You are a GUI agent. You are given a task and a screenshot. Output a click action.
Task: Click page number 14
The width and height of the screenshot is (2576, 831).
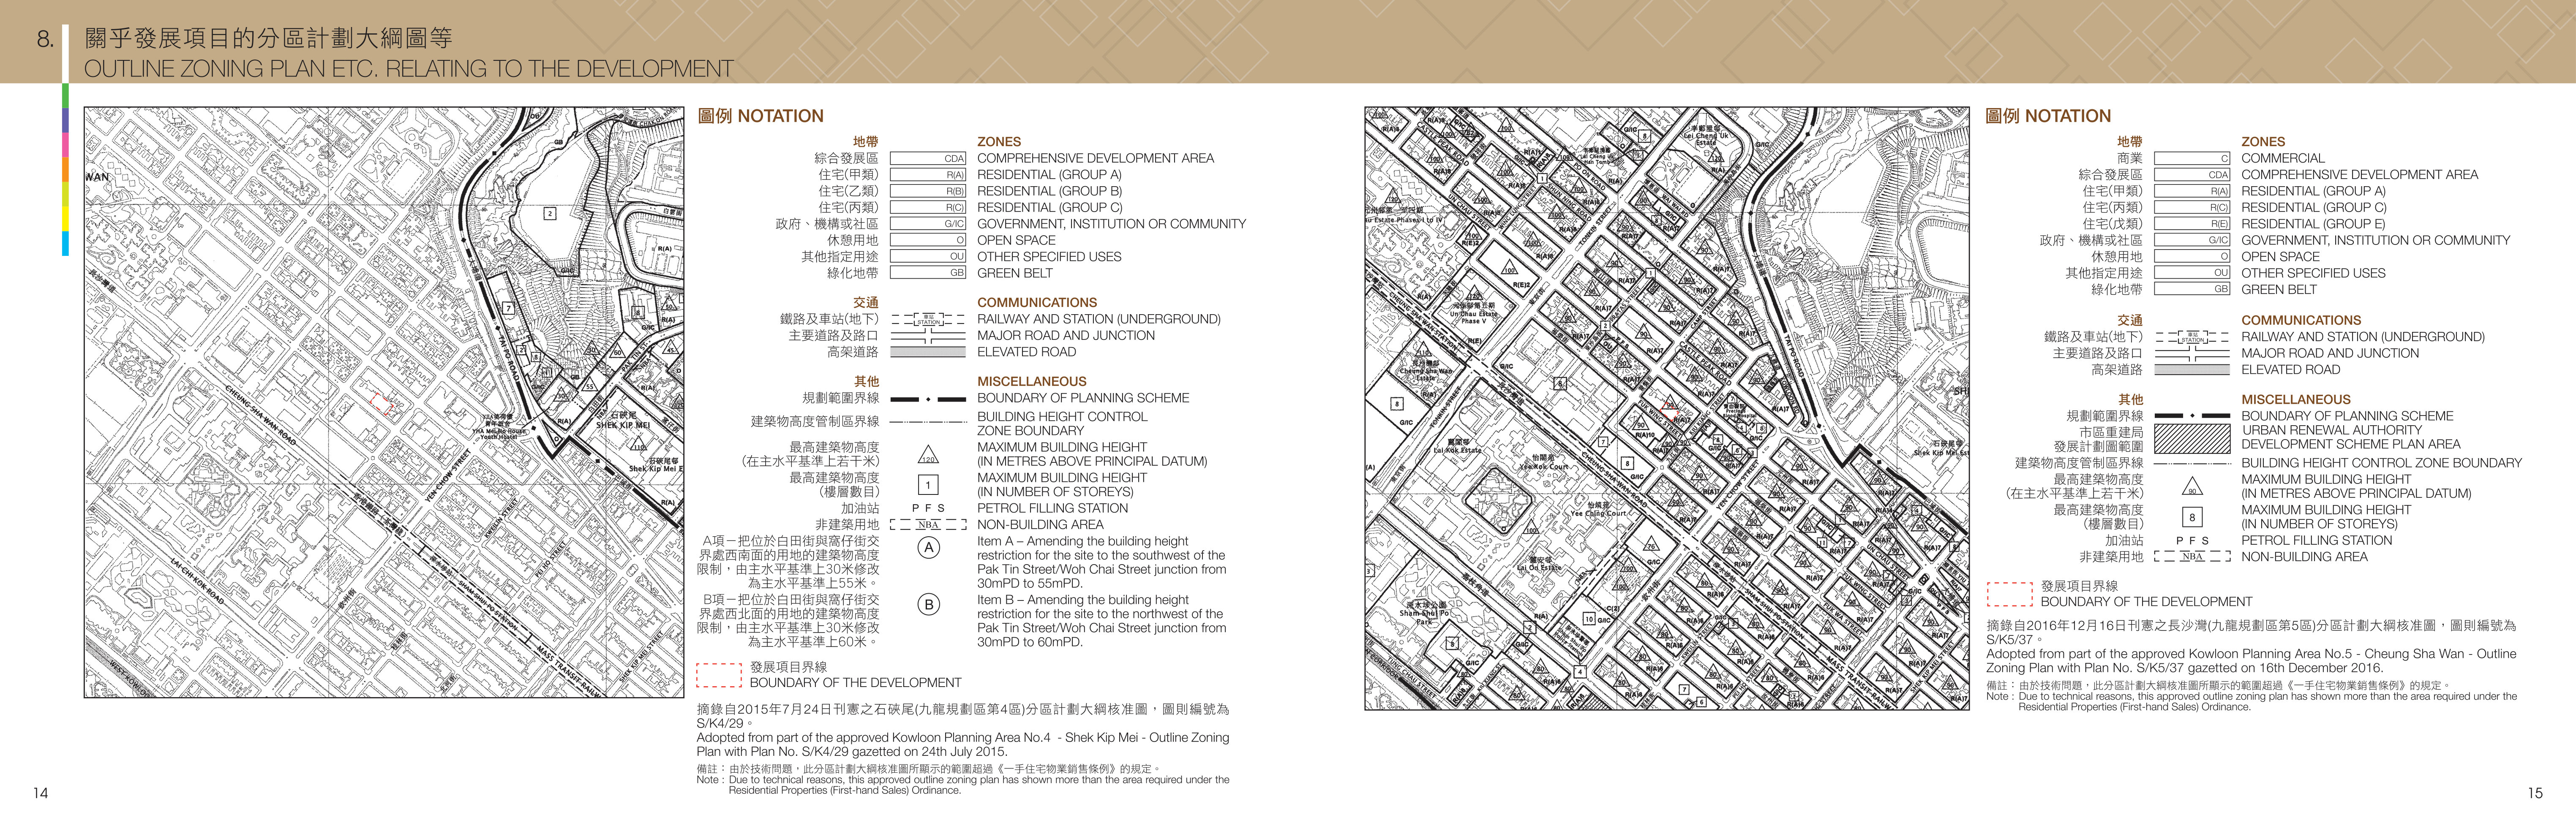pos(40,793)
